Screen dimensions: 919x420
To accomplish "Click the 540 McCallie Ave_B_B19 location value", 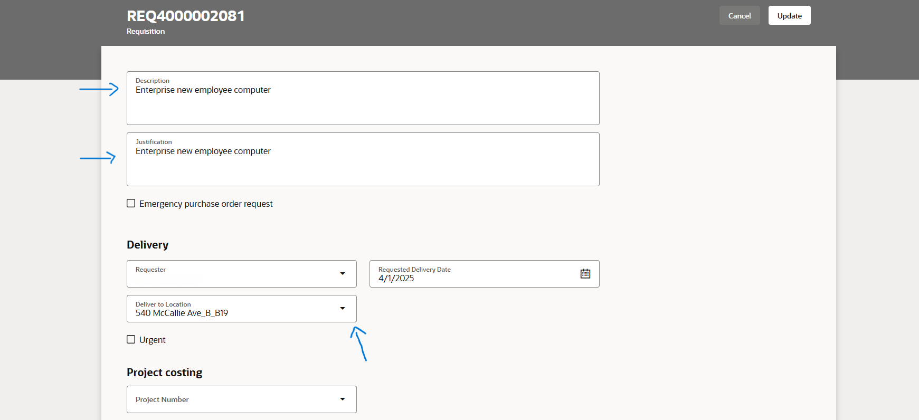I will point(182,313).
